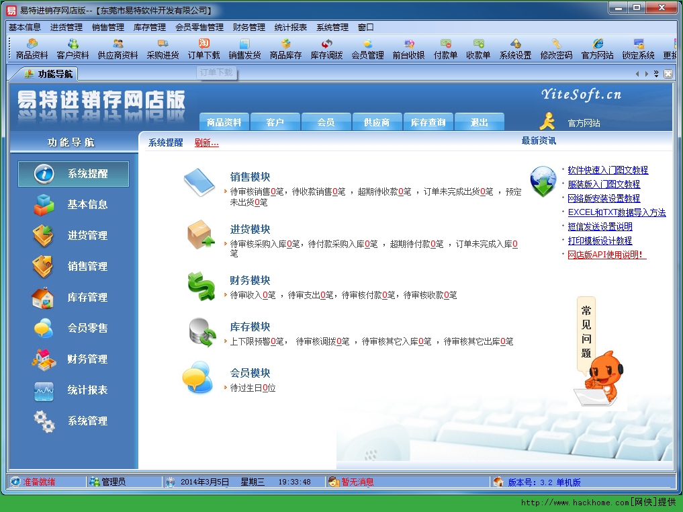The width and height of the screenshot is (683, 512).
Task: Open 商品资料 toolbar icon
Action: click(32, 49)
